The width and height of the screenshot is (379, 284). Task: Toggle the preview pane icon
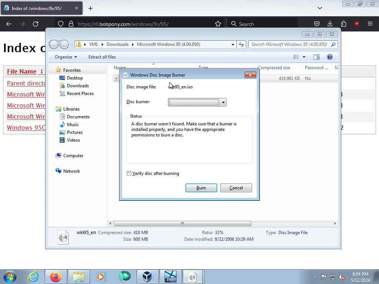[x=316, y=57]
